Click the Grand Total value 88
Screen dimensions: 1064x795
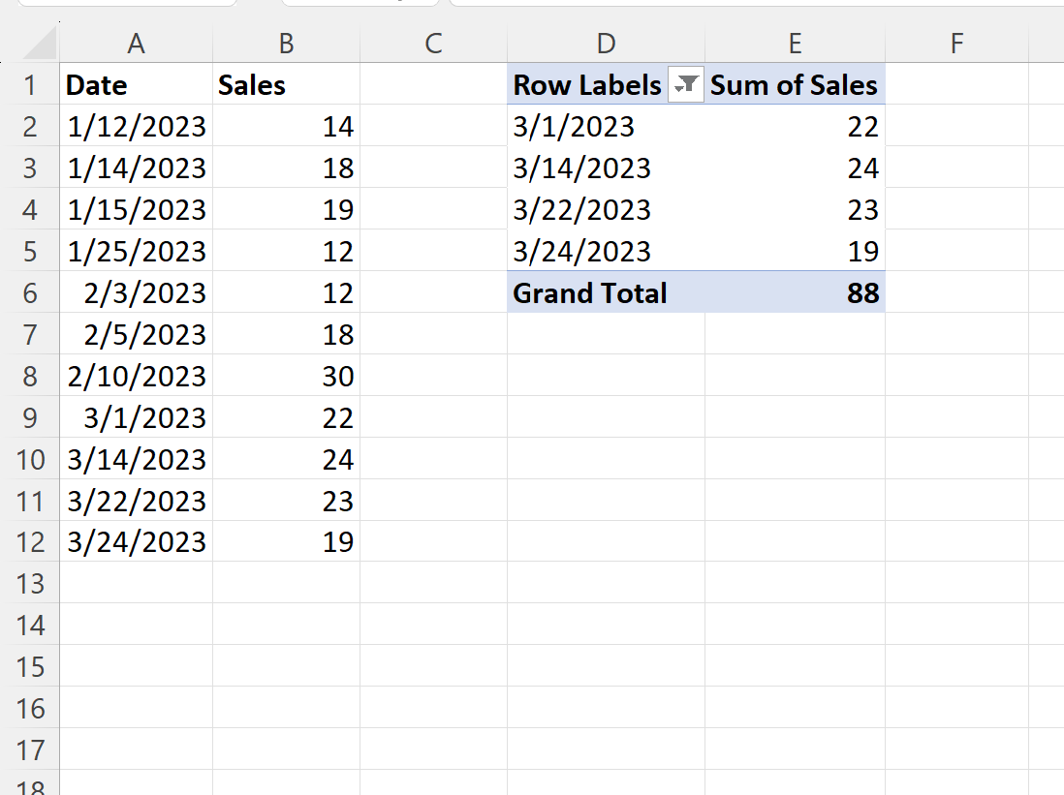click(795, 292)
